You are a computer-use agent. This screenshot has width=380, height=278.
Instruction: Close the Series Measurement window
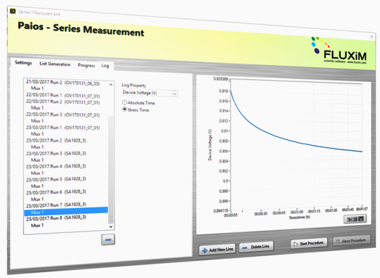pyautogui.click(x=371, y=36)
